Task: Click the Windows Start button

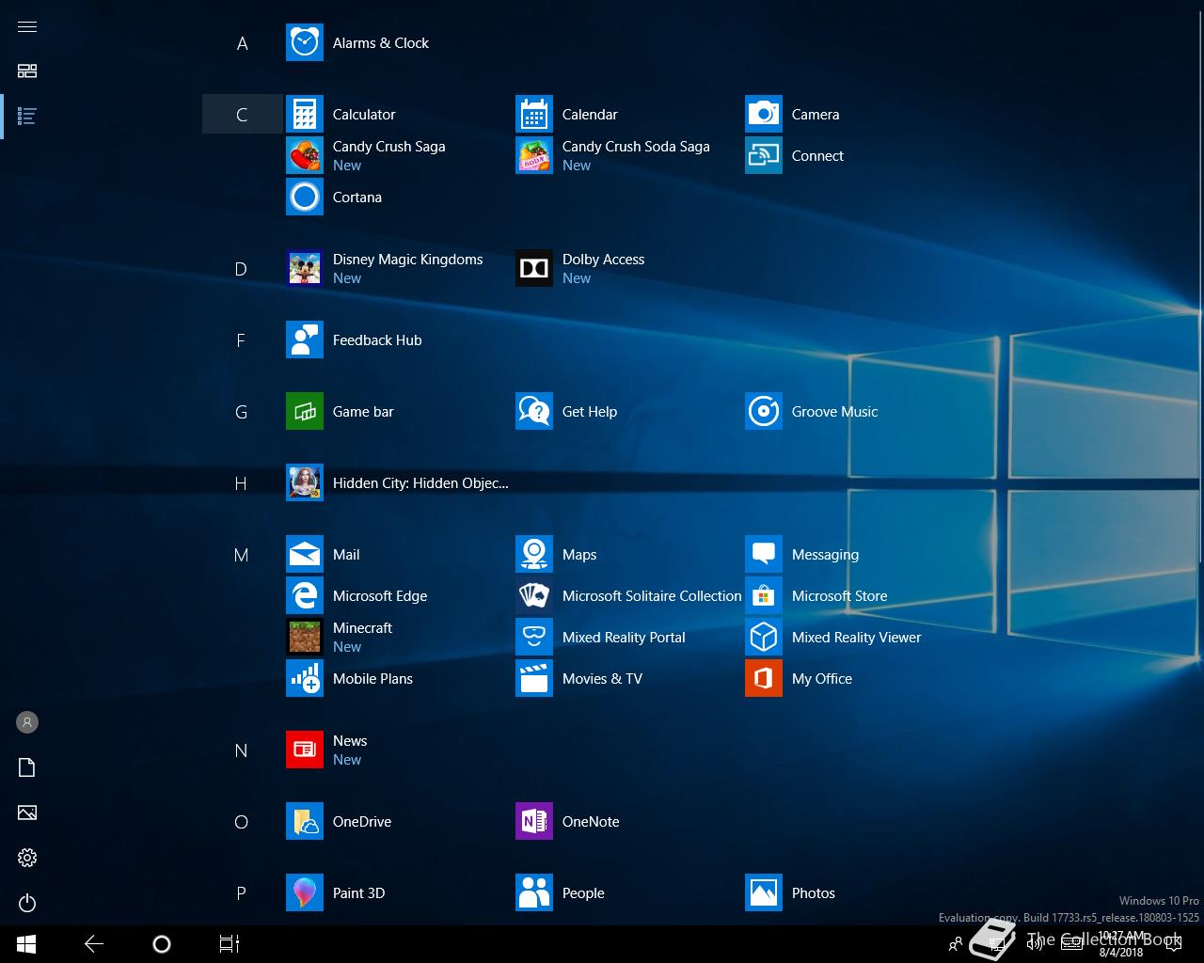Action: [x=26, y=944]
